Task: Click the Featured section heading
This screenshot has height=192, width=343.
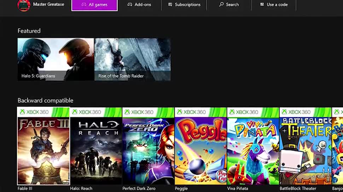Action: [x=29, y=31]
